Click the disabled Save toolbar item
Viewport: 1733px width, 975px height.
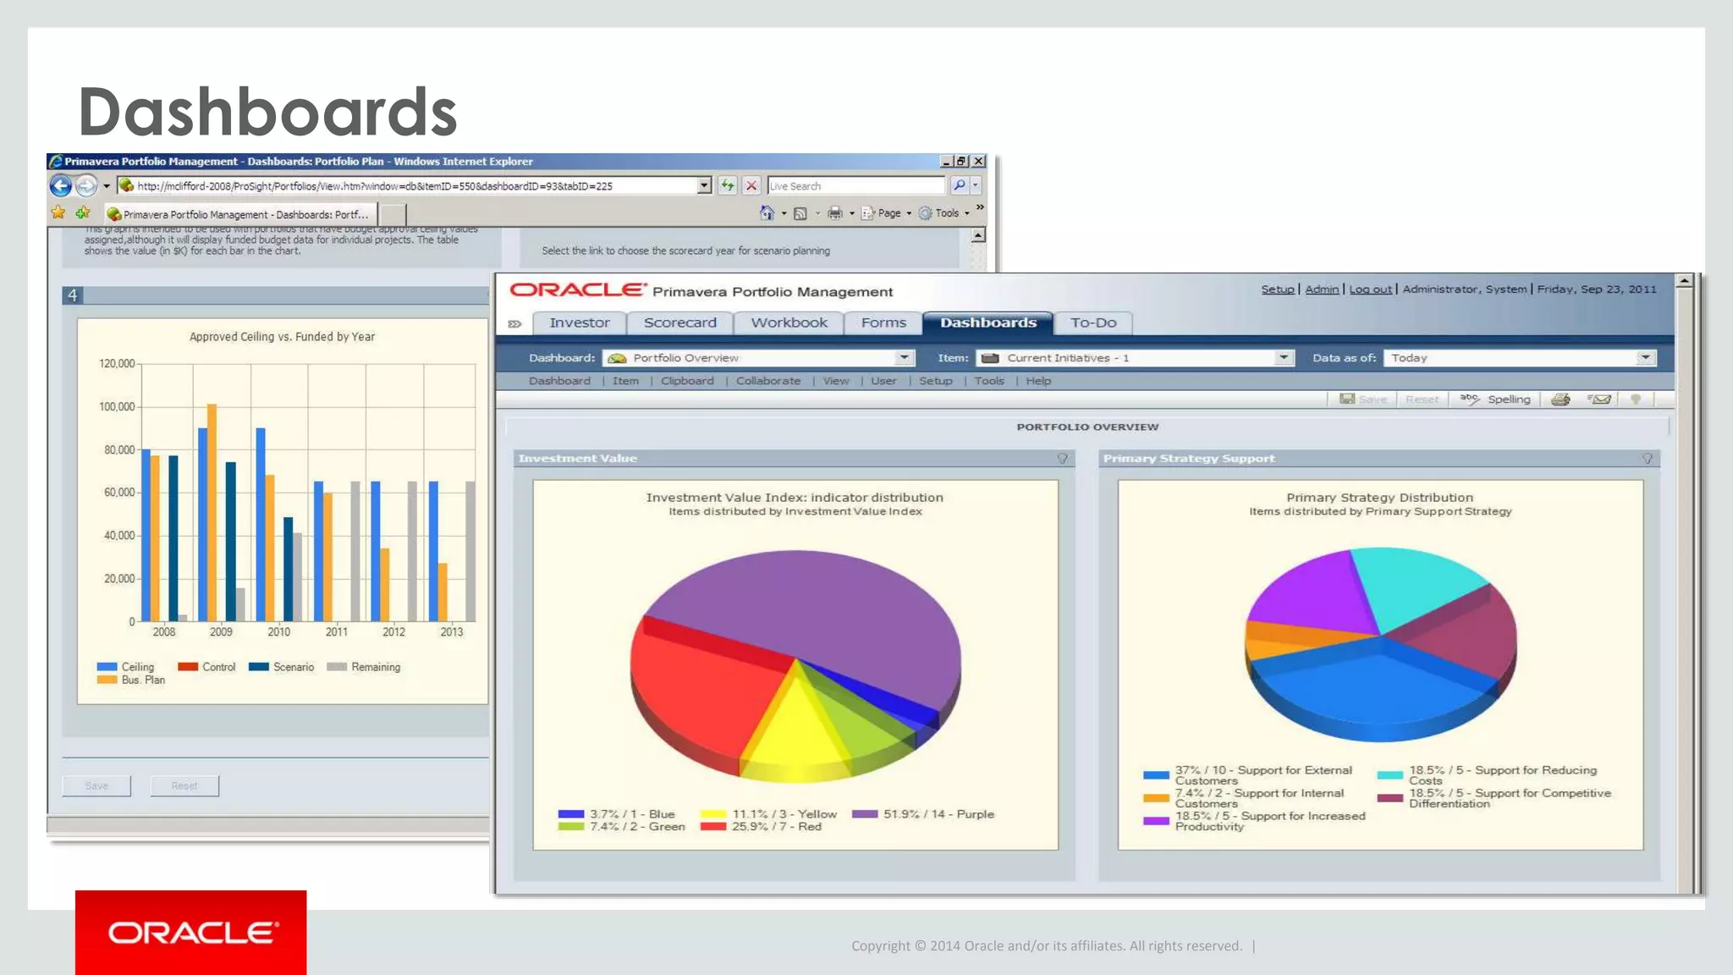pyautogui.click(x=1363, y=399)
